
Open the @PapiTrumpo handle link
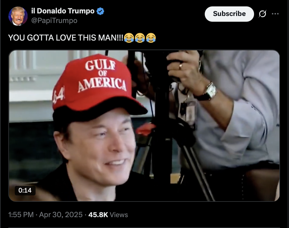point(54,20)
